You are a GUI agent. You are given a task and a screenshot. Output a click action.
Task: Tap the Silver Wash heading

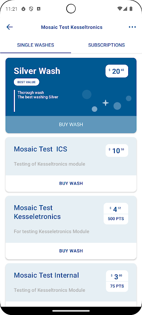point(37,71)
